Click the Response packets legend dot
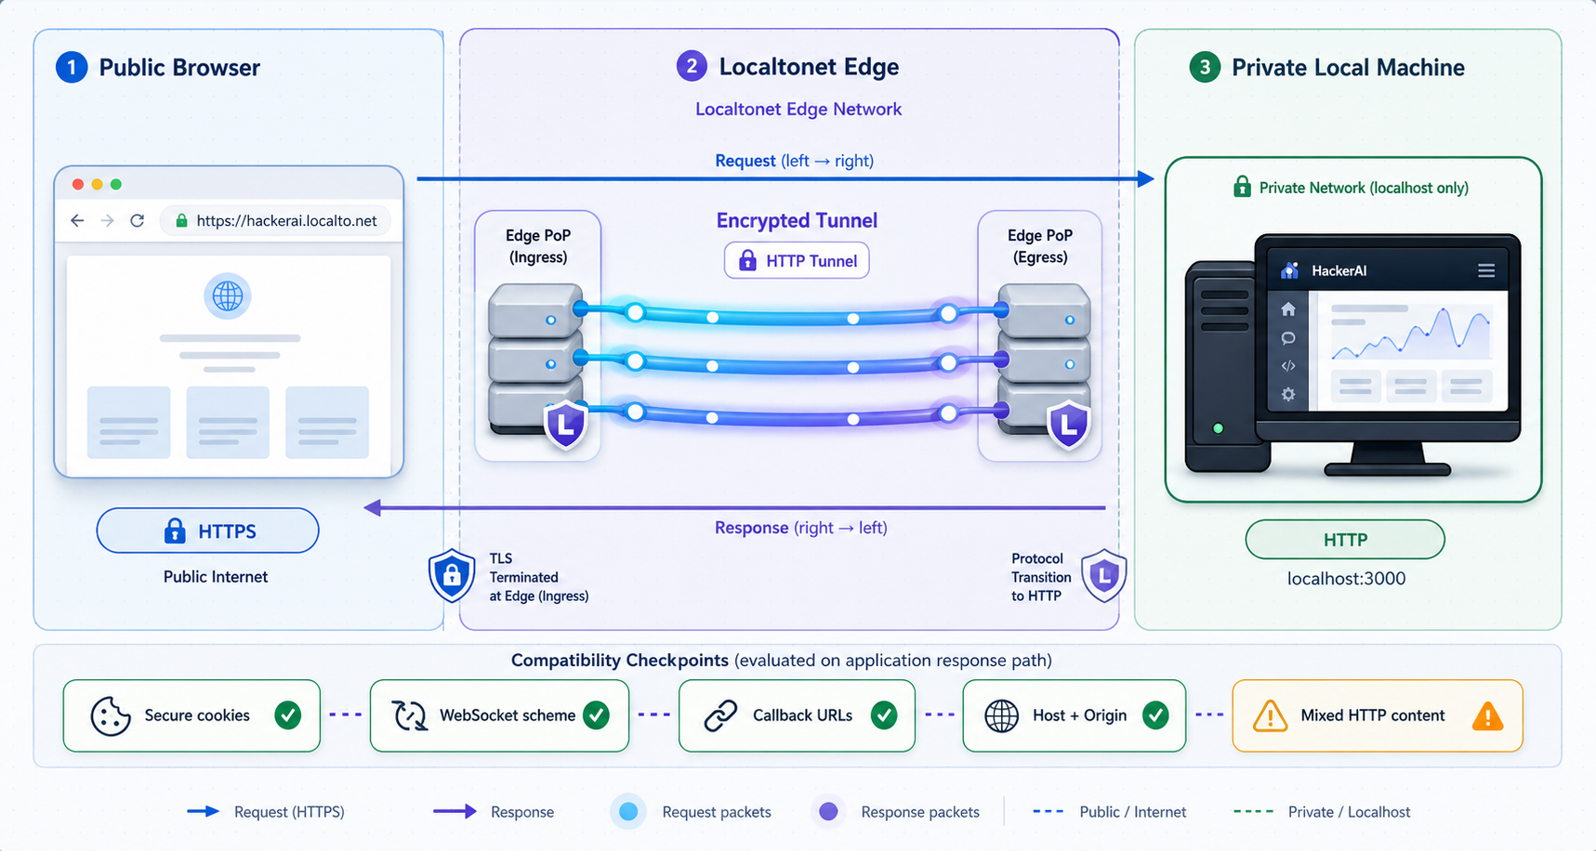This screenshot has width=1596, height=851. click(828, 812)
